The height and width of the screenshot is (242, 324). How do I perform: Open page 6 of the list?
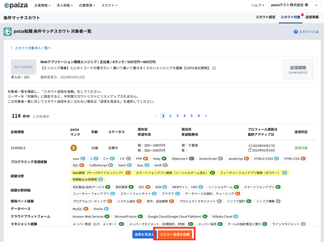199,116
